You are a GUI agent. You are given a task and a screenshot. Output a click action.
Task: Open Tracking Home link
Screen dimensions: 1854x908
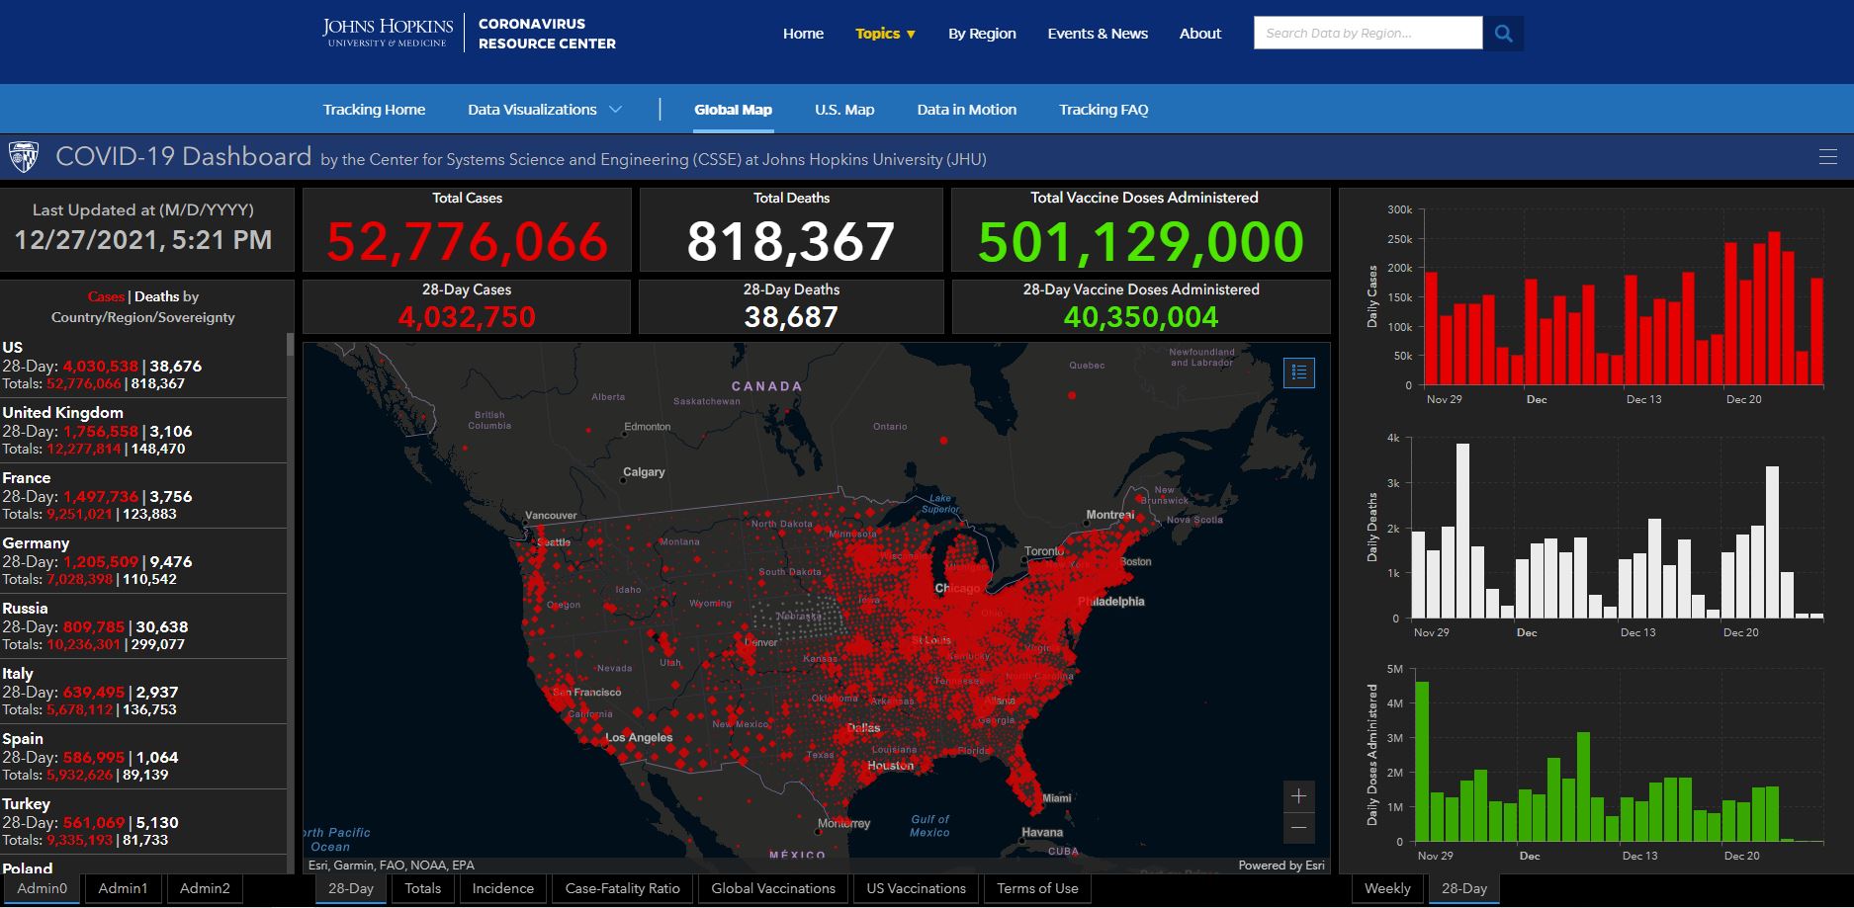tap(374, 110)
